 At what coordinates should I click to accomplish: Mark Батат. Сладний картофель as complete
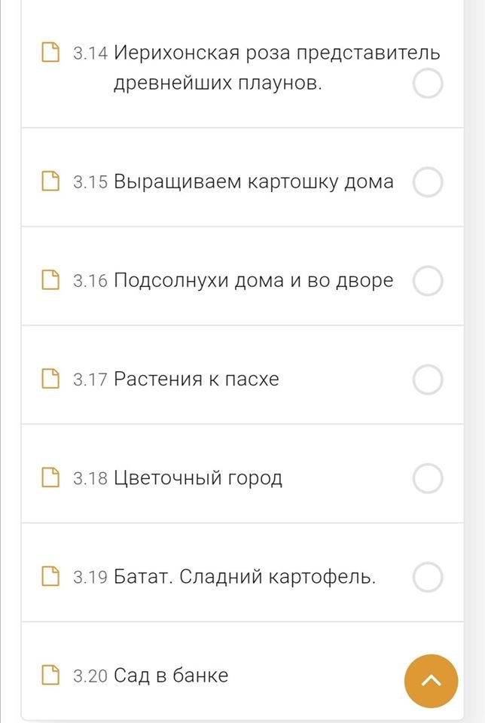pyautogui.click(x=428, y=577)
